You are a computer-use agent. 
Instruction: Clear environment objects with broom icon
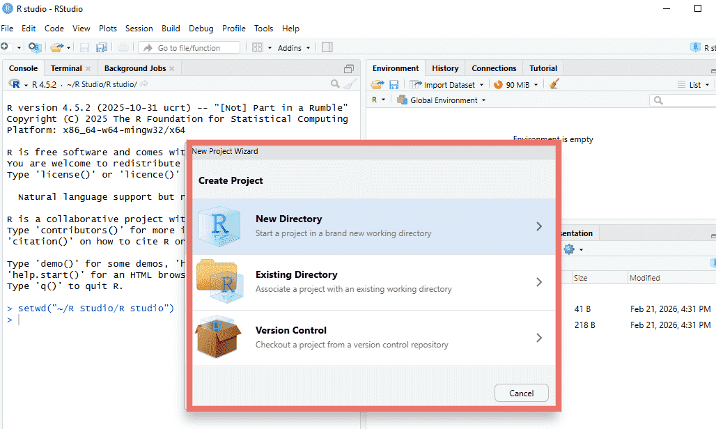click(x=554, y=84)
